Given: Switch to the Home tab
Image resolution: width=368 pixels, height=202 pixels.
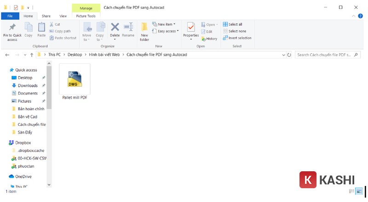Looking at the screenshot, I should (28, 16).
